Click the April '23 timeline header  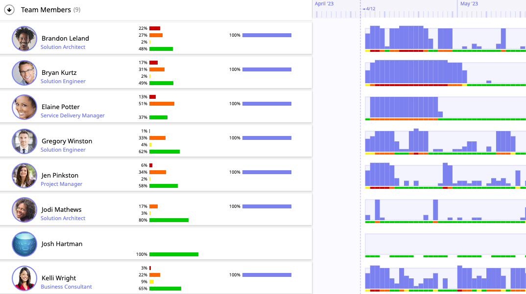[324, 3]
